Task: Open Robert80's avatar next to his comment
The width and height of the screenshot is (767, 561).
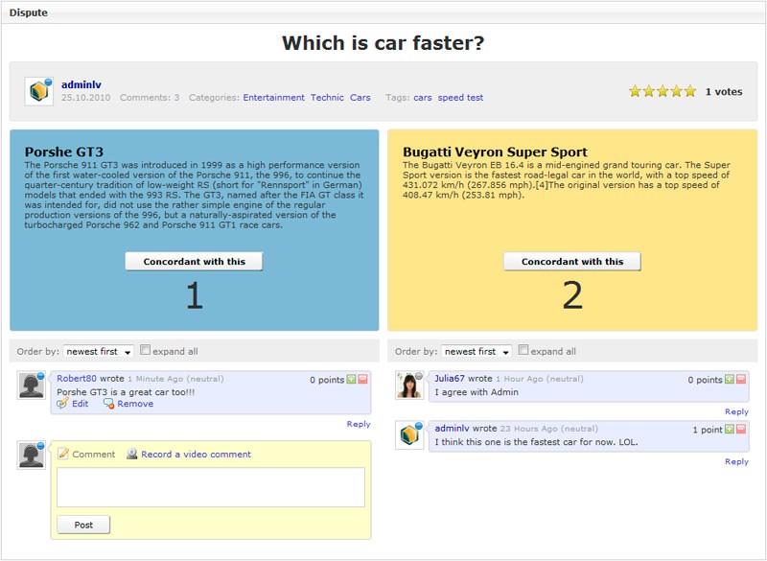Action: pos(32,386)
